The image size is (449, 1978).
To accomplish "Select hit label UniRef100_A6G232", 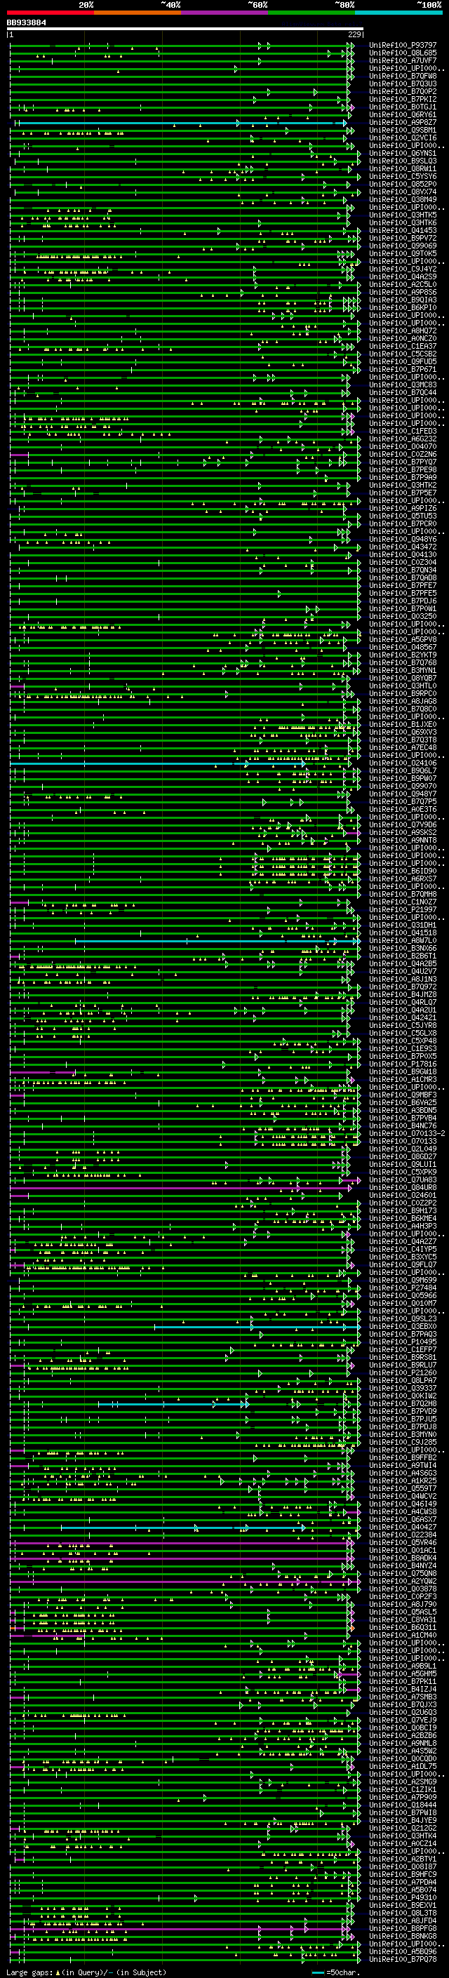I will pos(403,439).
